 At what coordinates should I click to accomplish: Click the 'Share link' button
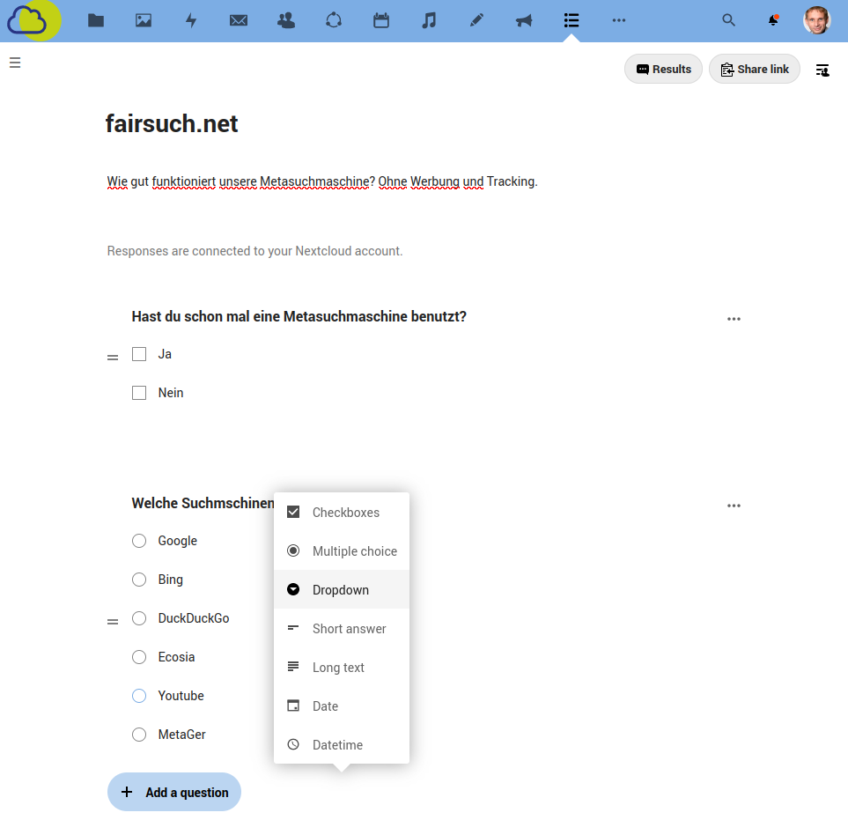755,69
